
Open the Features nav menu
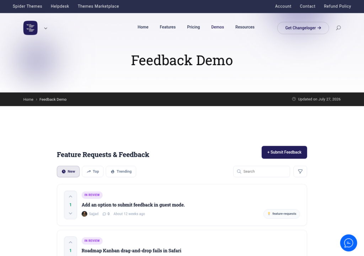point(168,27)
